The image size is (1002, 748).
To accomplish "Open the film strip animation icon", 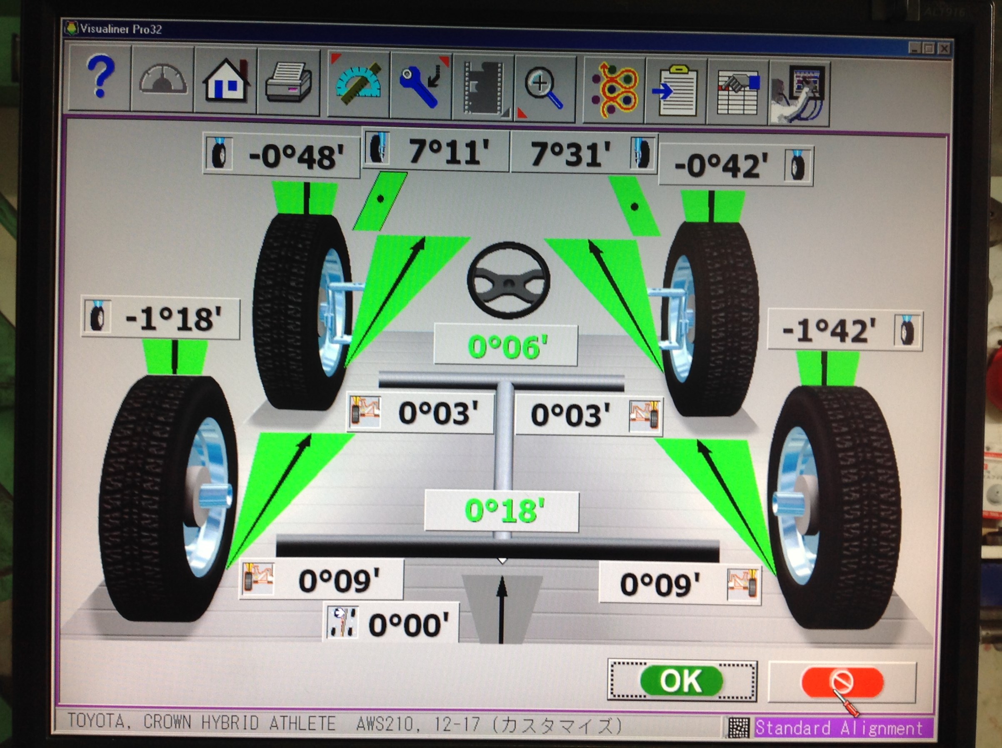I will (x=483, y=87).
